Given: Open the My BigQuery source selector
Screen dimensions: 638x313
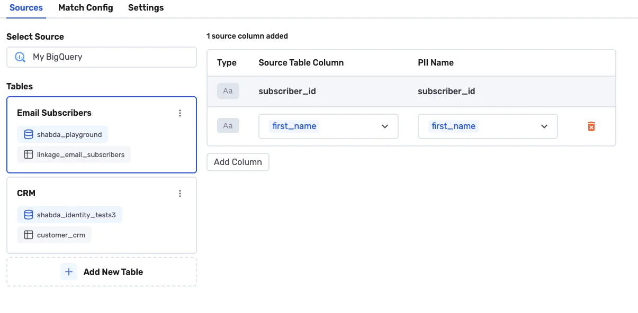Looking at the screenshot, I should [x=102, y=57].
